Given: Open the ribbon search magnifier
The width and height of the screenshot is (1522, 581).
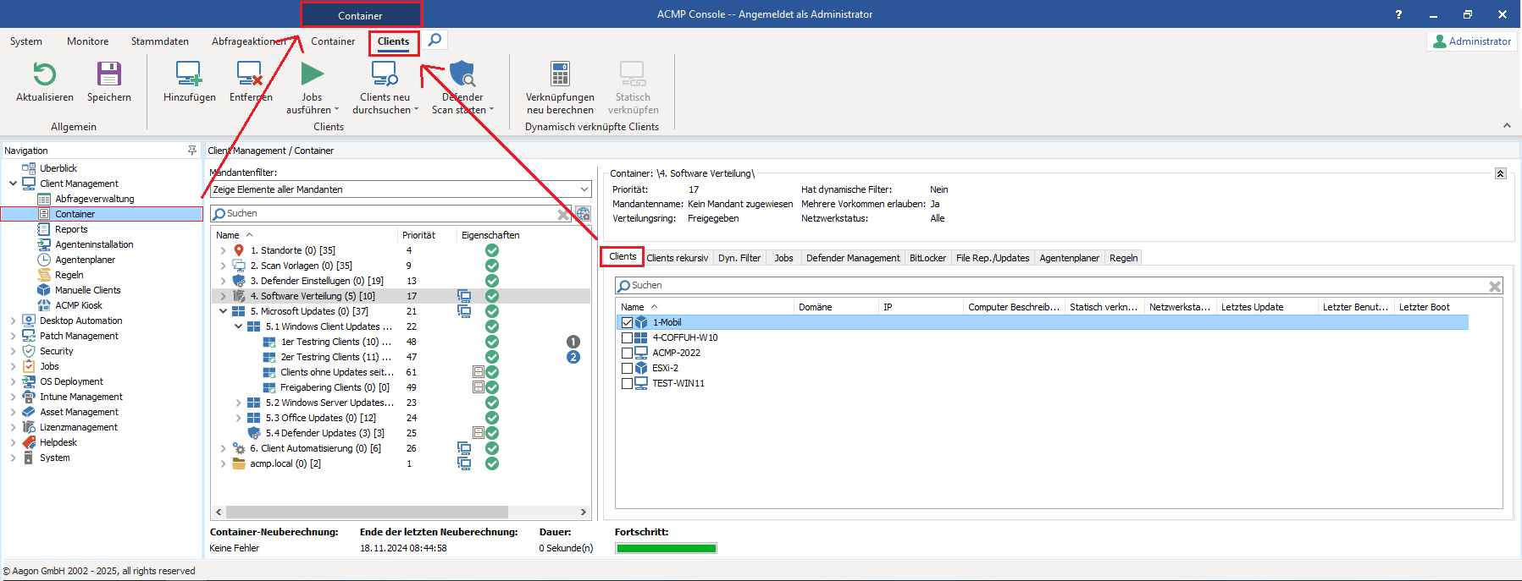Looking at the screenshot, I should (434, 40).
